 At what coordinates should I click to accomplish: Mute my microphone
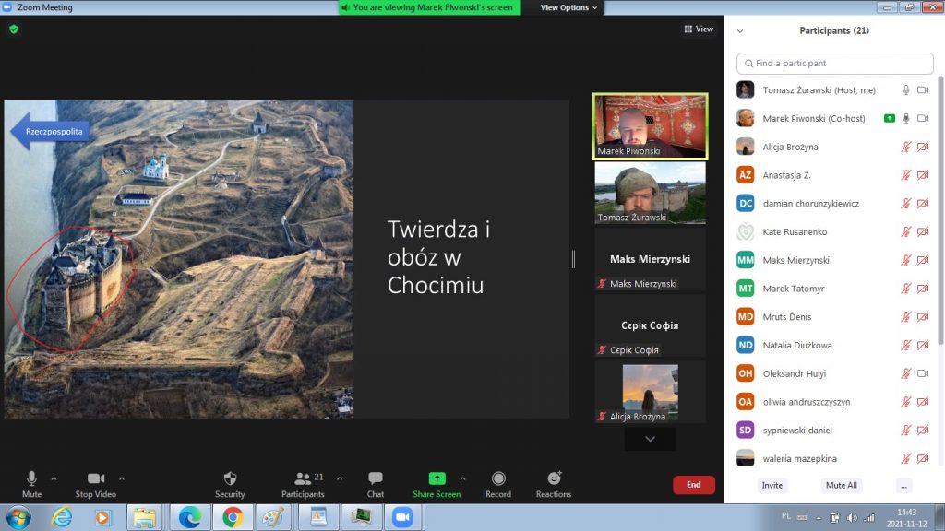(31, 478)
